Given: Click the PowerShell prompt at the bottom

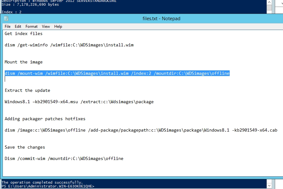Looking at the screenshot, I should (x=48, y=186).
